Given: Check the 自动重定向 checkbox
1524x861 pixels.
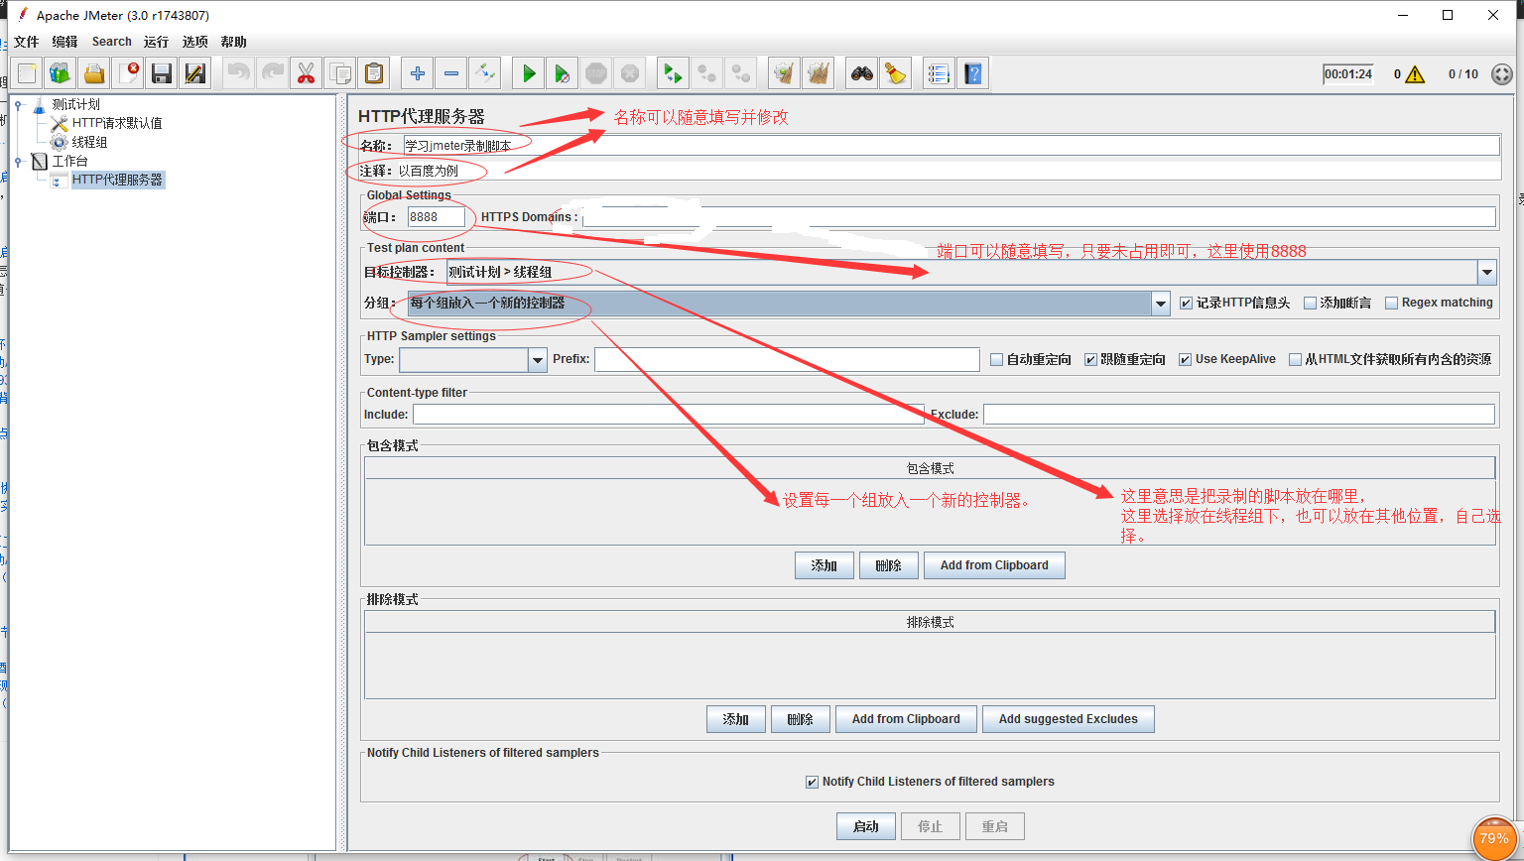Looking at the screenshot, I should coord(996,360).
